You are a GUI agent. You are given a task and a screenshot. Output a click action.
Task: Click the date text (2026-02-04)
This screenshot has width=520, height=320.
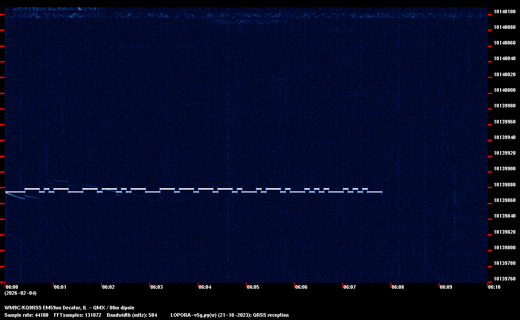[x=20, y=293]
